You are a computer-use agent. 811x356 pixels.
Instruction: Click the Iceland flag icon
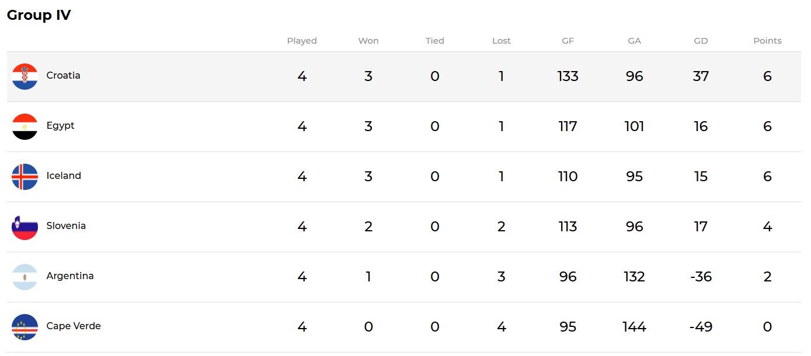pyautogui.click(x=25, y=177)
